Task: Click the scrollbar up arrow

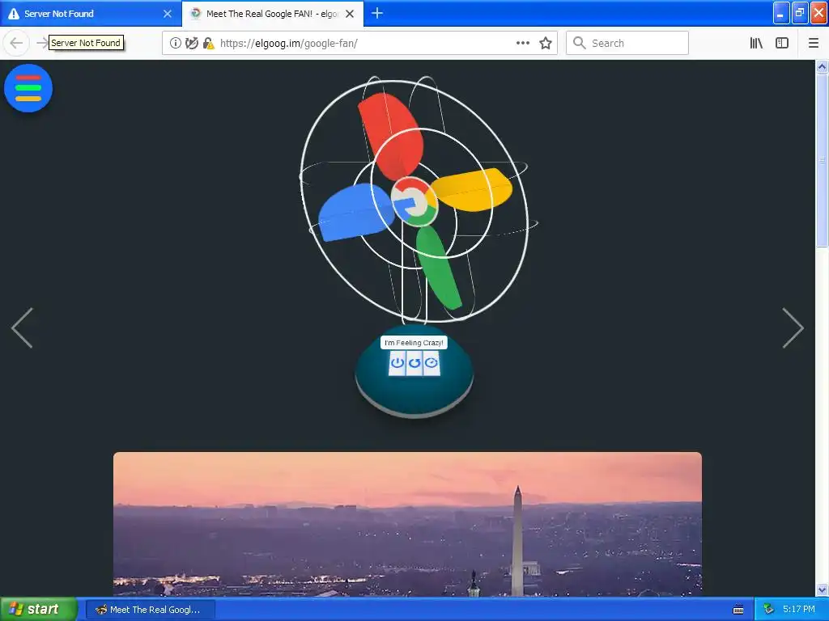Action: click(x=822, y=66)
